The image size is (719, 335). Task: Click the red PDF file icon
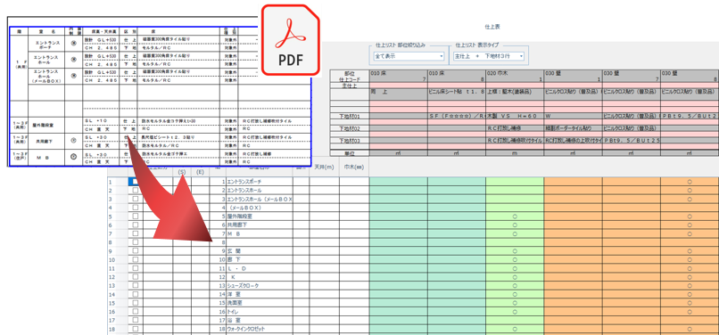click(290, 40)
